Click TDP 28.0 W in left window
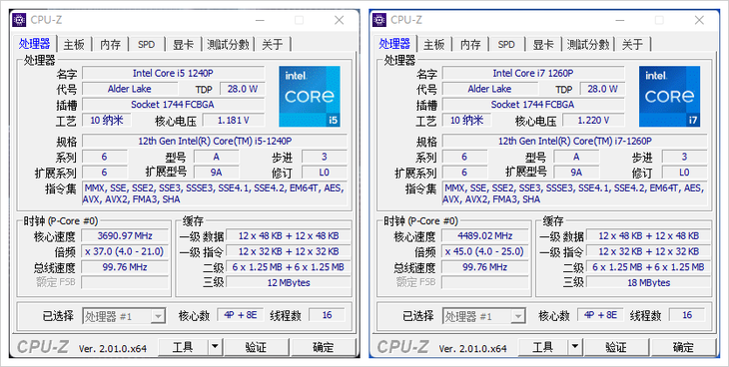Screen dimensions: 729x367 click(243, 89)
